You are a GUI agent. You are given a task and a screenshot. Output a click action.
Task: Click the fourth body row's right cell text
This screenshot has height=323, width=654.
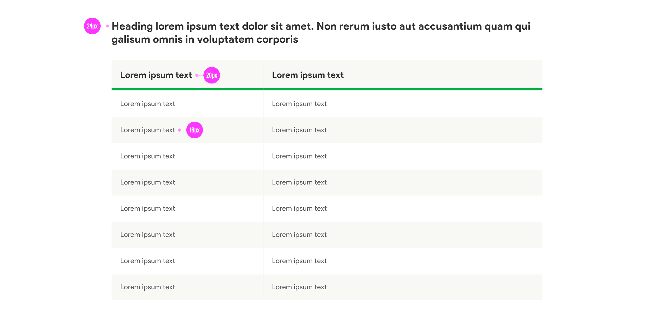299,183
